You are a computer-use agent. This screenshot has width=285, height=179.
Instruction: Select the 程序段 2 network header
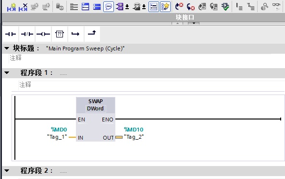(x=144, y=171)
